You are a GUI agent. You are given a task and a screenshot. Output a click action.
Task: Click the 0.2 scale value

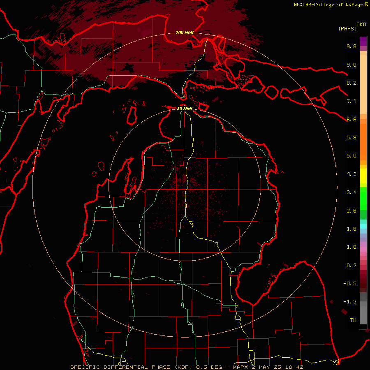point(351,266)
